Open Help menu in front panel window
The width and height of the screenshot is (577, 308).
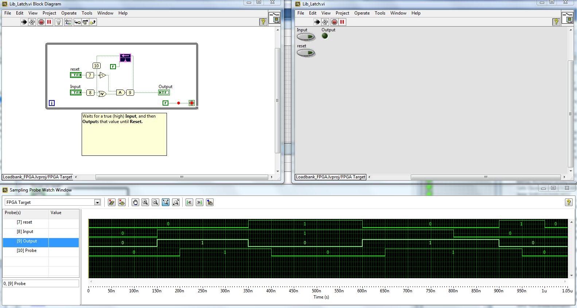click(x=416, y=13)
